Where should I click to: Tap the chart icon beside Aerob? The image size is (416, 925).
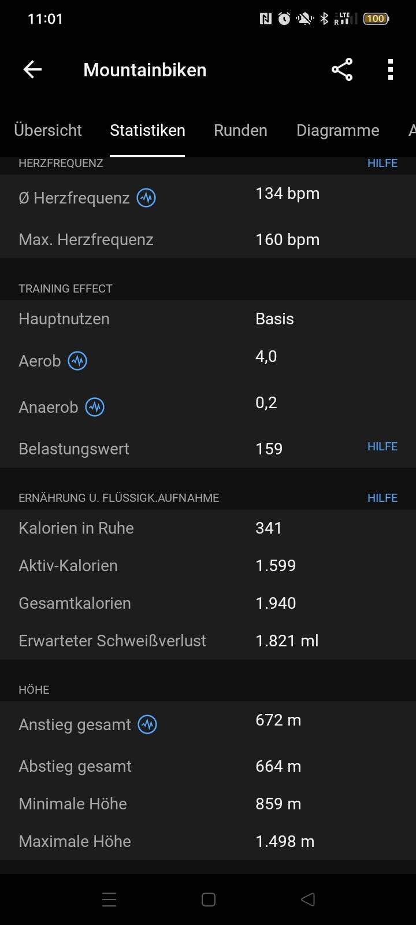pyautogui.click(x=77, y=361)
